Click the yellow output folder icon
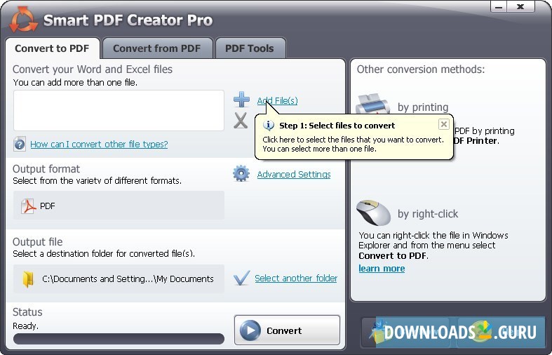The image size is (552, 355). coord(28,279)
